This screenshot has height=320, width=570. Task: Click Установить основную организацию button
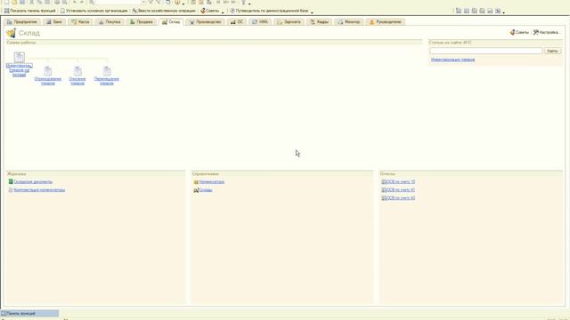tap(94, 11)
